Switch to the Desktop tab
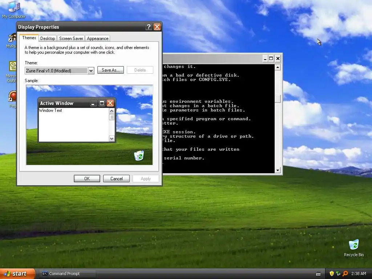This screenshot has width=372, height=279. pyautogui.click(x=48, y=39)
